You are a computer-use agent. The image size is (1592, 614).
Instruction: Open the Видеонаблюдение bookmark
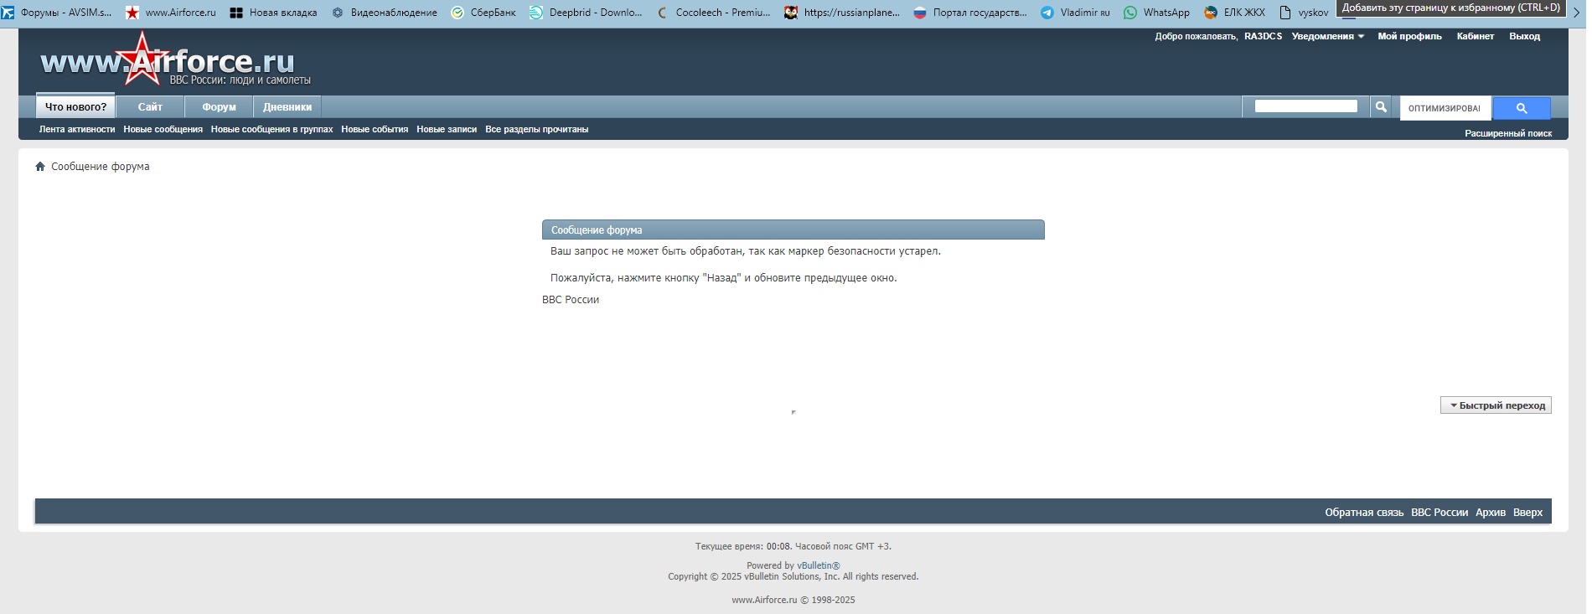tap(385, 13)
